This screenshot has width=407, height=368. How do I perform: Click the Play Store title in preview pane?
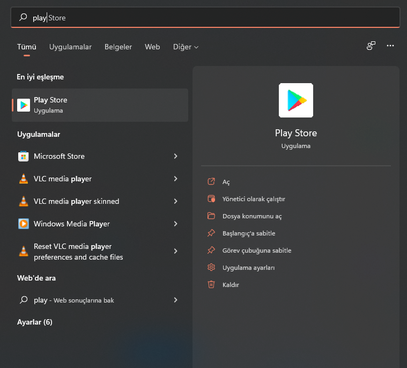(x=296, y=133)
